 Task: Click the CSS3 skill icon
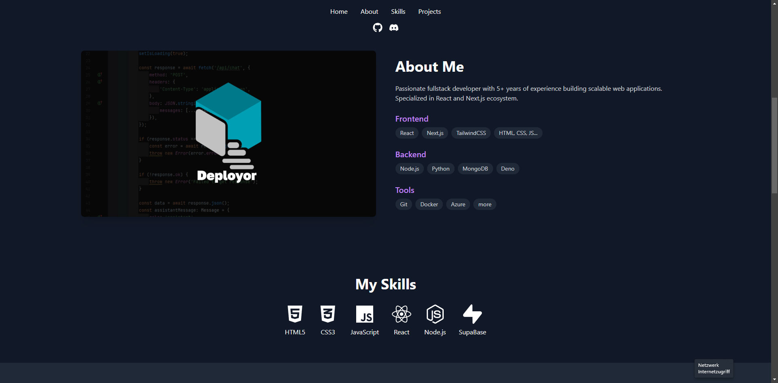(328, 314)
